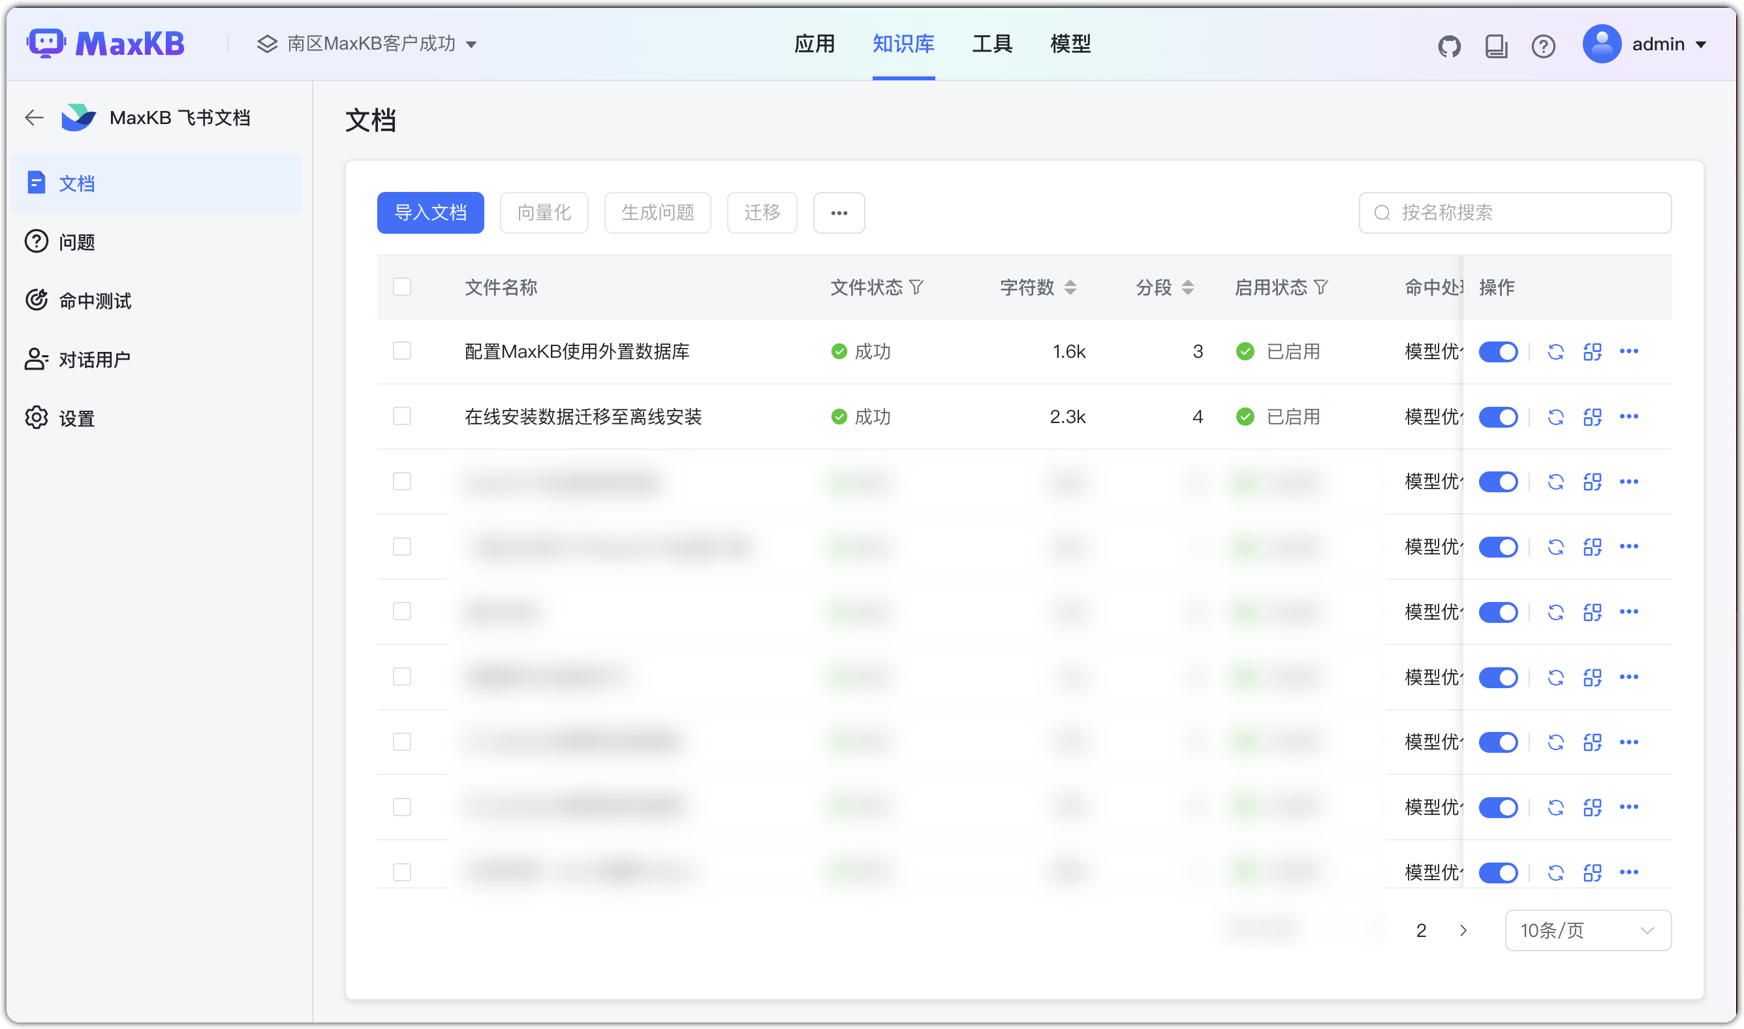Click the 对话用户 user icon

tap(36, 359)
